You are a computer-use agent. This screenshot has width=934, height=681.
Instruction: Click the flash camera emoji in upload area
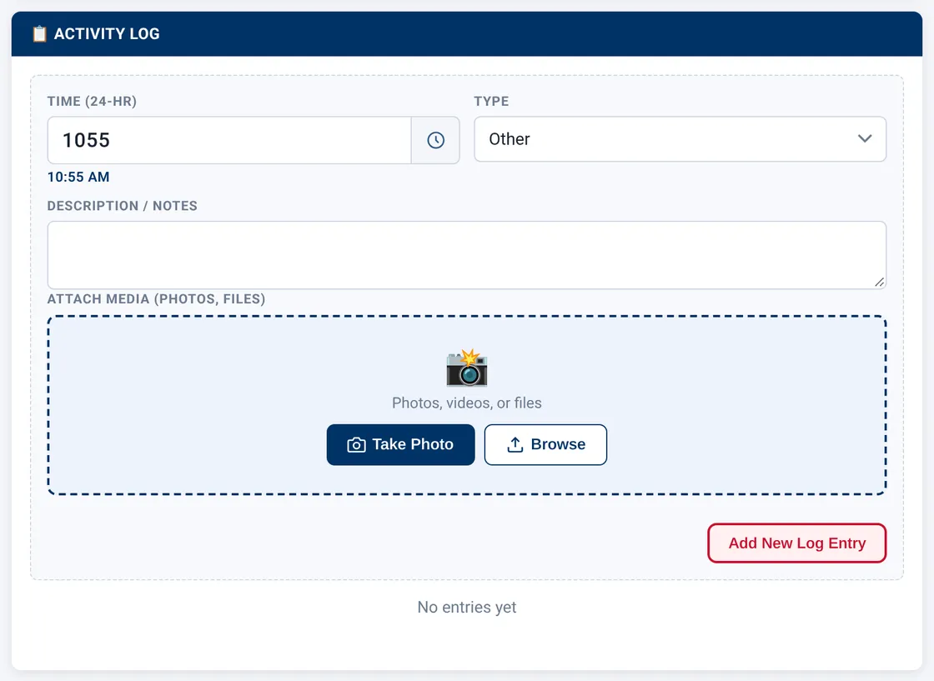(x=467, y=368)
